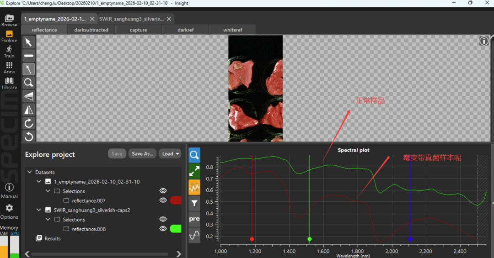Screen dimensions: 494x258
Task: Select the magic wand tool
Action: (x=29, y=69)
